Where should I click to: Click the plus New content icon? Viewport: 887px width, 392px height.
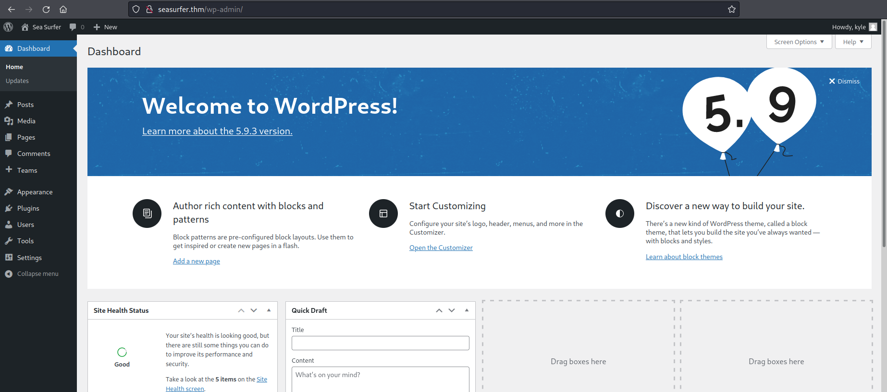click(x=97, y=27)
